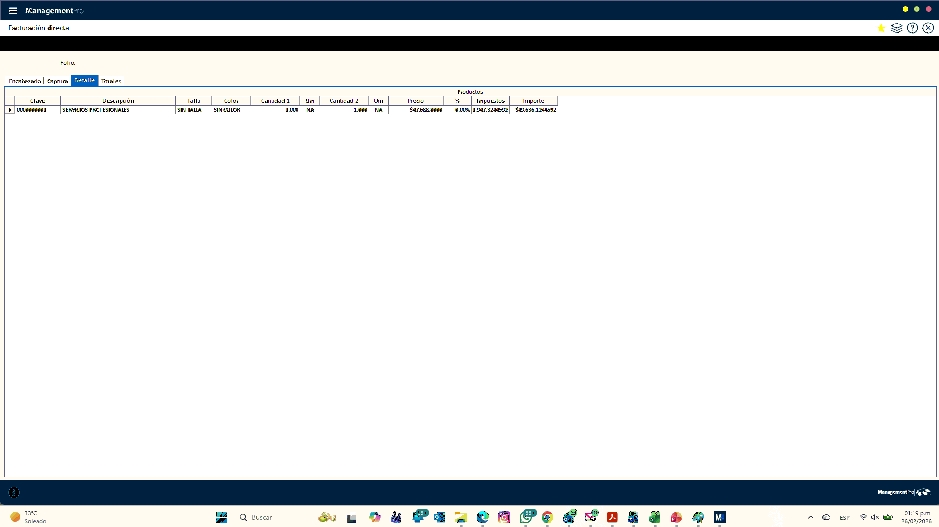Switch to the Encabezado tab
Viewport: 939px width, 527px height.
25,81
